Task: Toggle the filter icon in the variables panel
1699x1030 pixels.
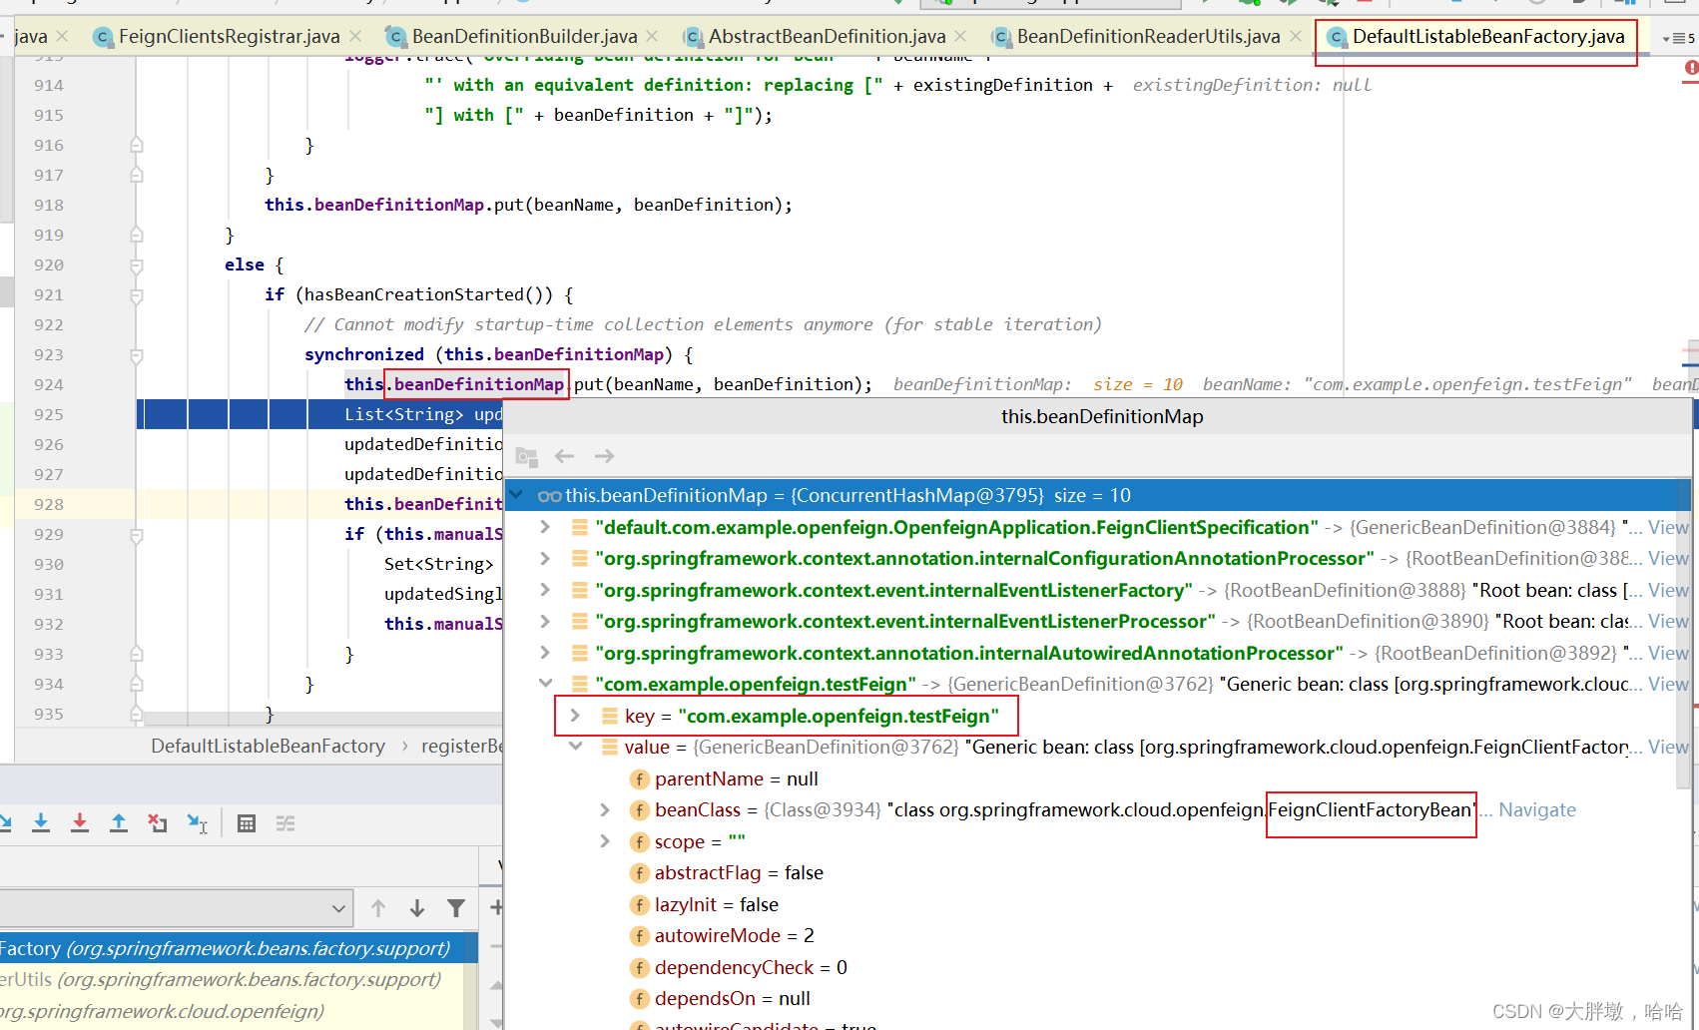Action: 456,907
